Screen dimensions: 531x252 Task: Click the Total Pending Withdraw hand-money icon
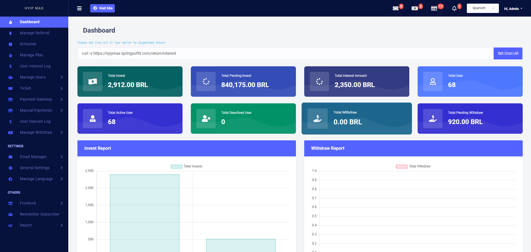(433, 119)
